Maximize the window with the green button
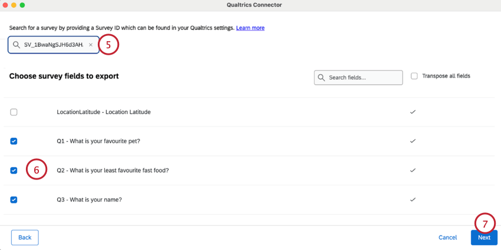Screen dimensions: 501x250 [x=22, y=5]
